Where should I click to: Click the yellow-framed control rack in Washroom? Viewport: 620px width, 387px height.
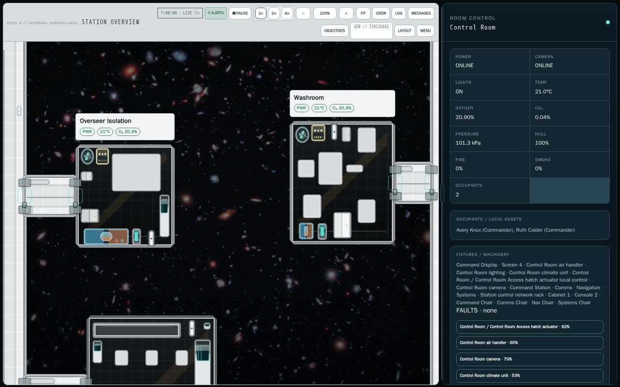click(x=318, y=133)
